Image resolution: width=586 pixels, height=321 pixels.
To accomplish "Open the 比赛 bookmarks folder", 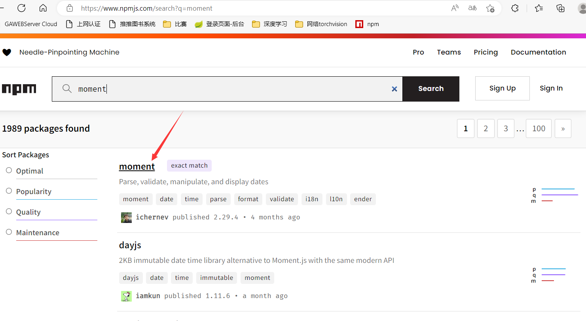I will click(175, 24).
